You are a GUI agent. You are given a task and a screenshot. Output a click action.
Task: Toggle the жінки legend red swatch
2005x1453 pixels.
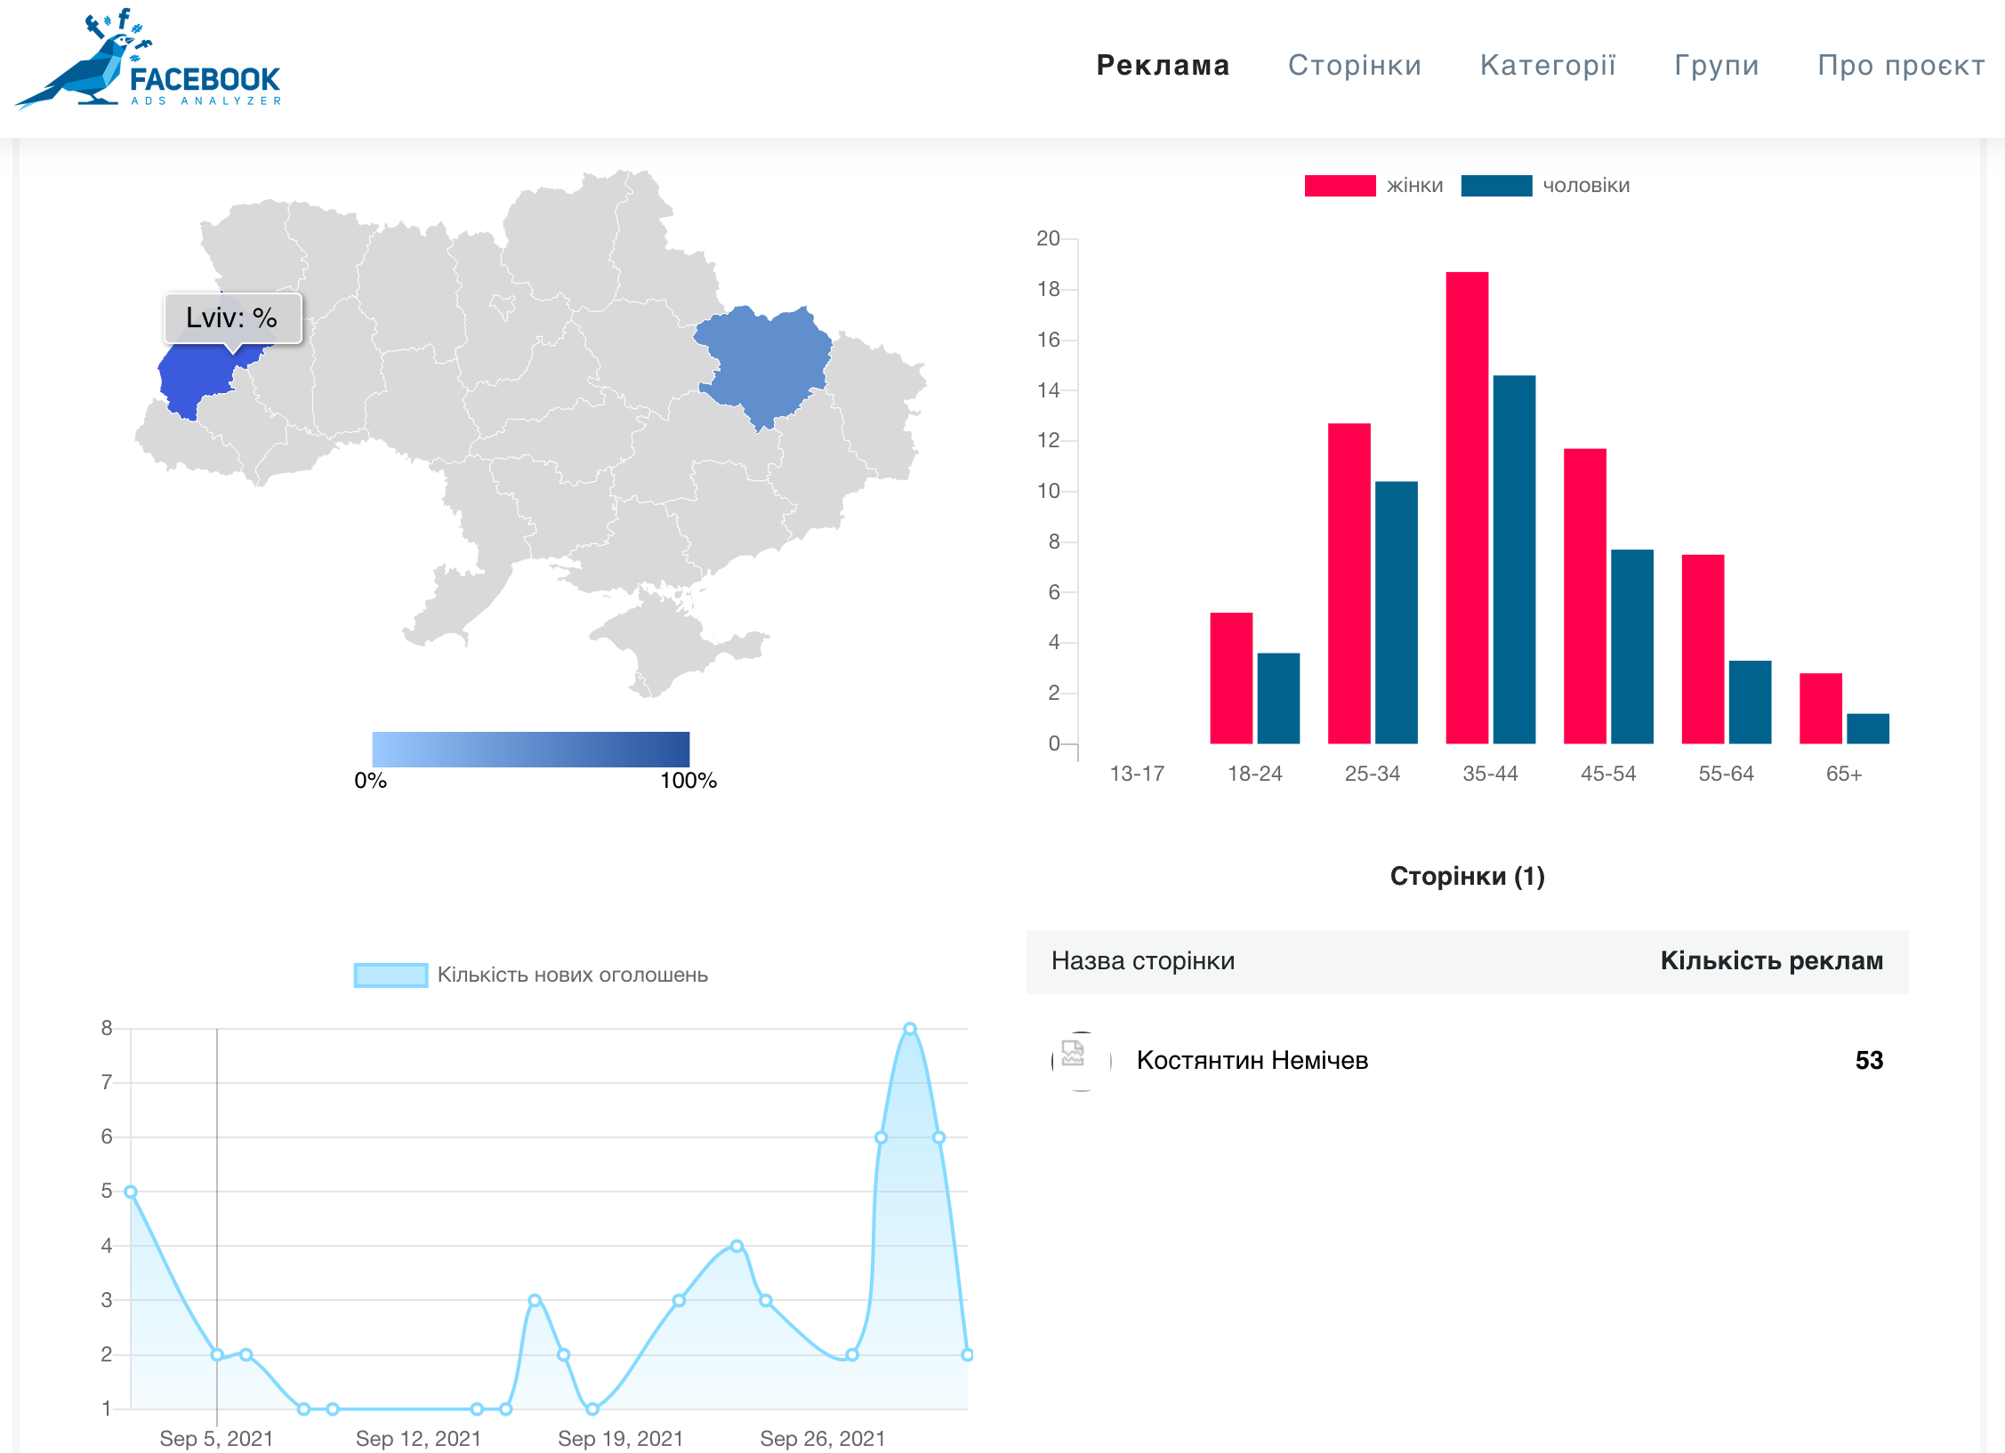(x=1339, y=186)
